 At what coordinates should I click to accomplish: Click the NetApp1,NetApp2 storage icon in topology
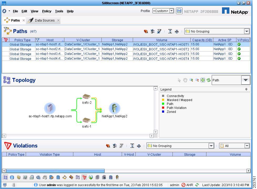115,108
